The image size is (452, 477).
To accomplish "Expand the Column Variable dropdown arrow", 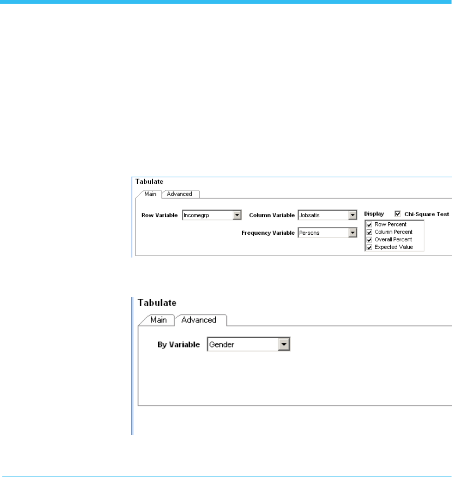I will pos(353,215).
